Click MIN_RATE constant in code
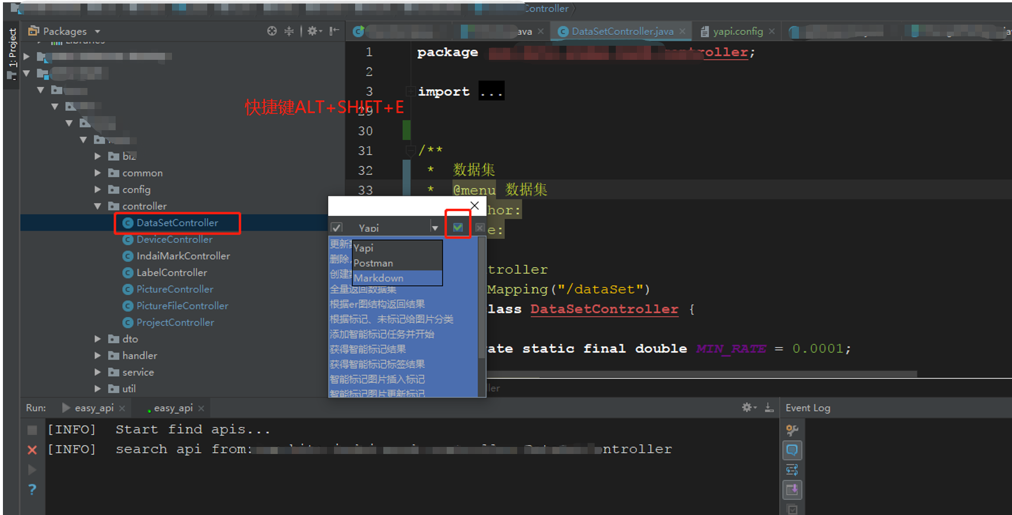 [731, 348]
